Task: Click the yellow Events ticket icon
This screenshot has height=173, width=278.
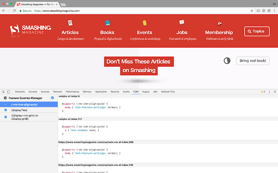Action: [145, 23]
